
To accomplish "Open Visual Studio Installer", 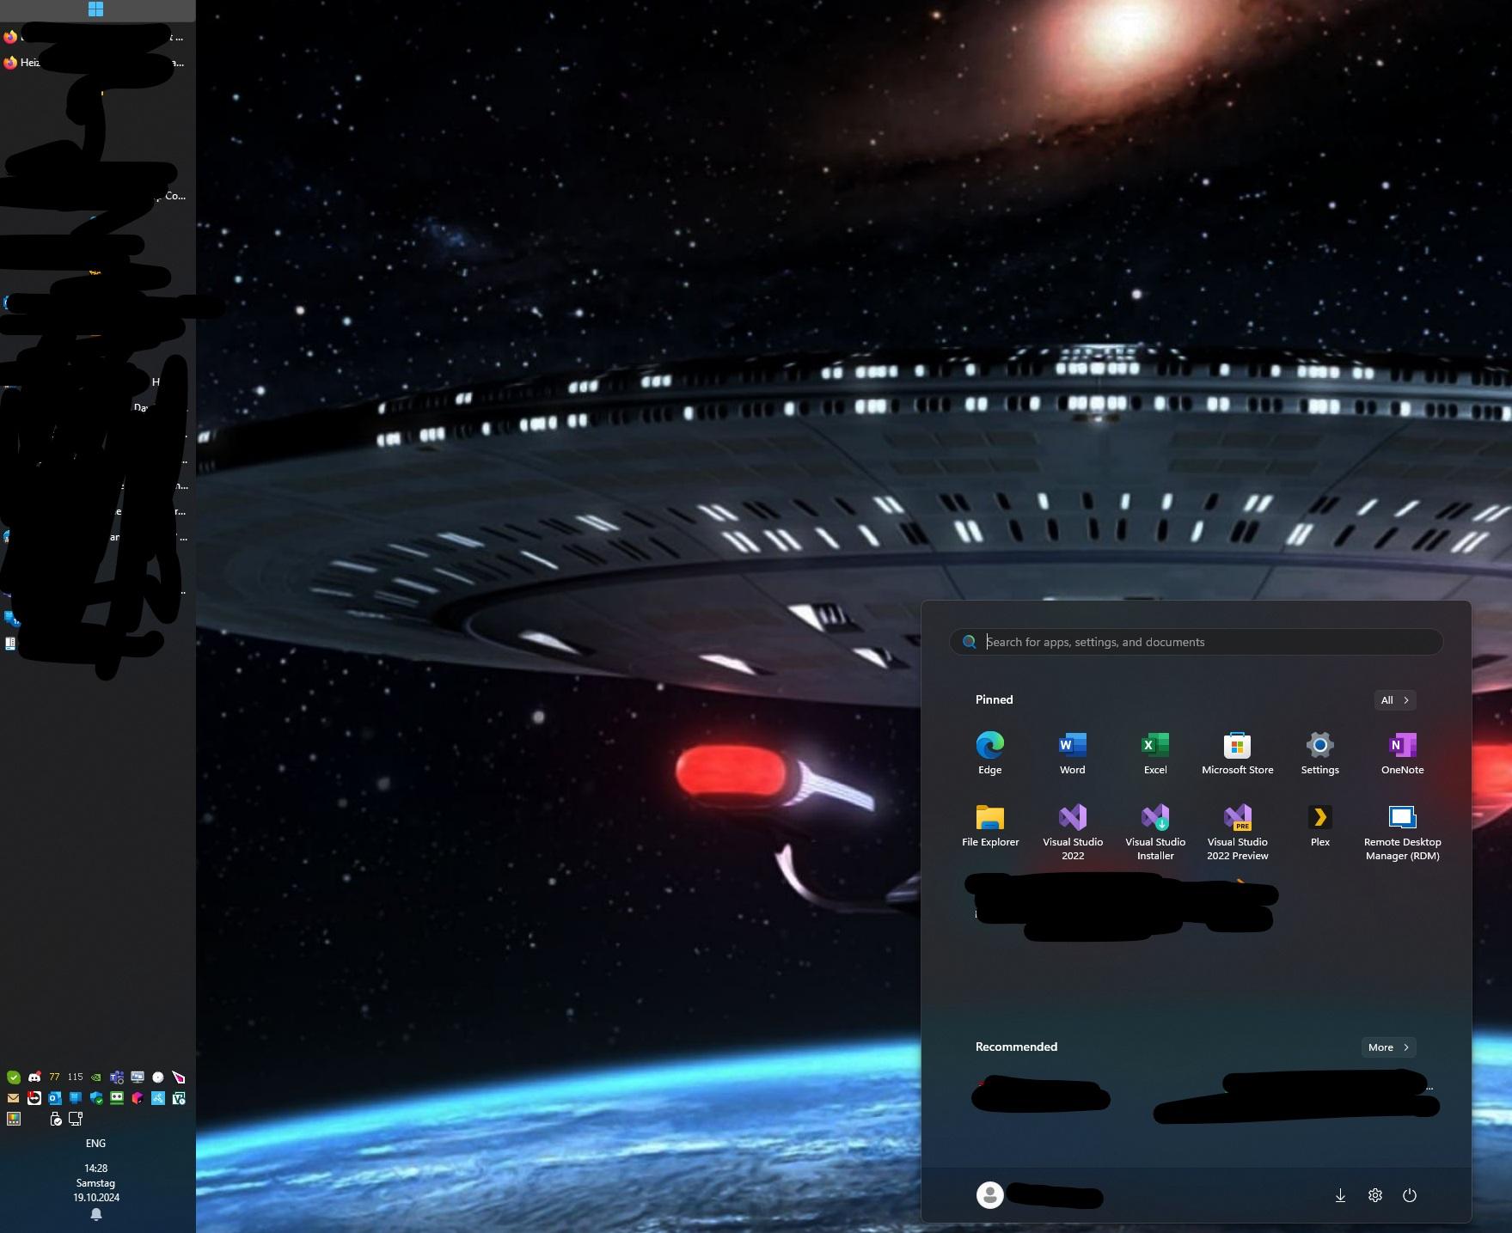I will (x=1154, y=832).
